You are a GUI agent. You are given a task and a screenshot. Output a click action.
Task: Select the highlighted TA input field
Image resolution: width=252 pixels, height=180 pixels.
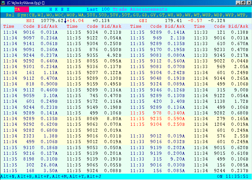(x=22, y=9)
